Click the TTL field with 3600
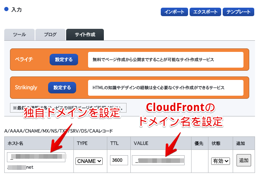The width and height of the screenshot is (265, 181). click(x=119, y=160)
